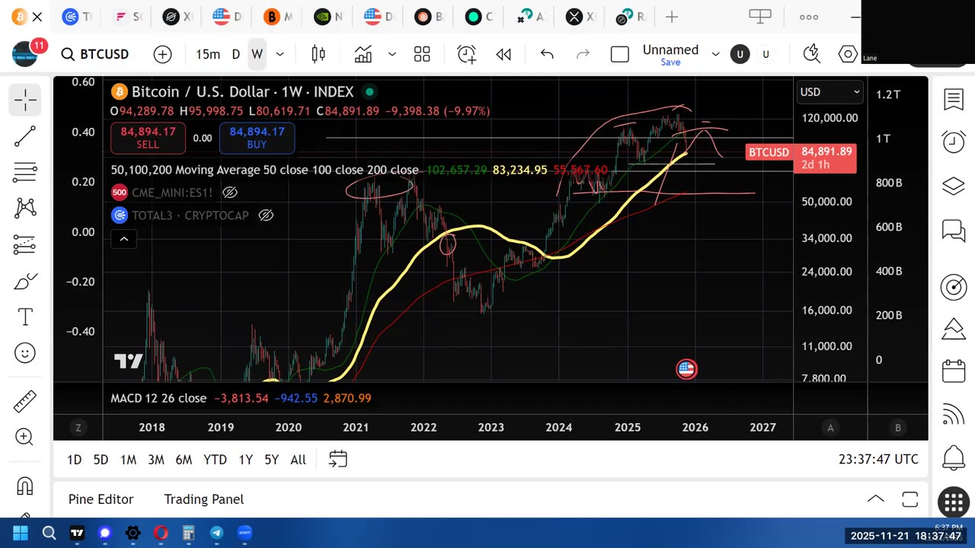The image size is (975, 548).
Task: Set chart range to 1D
Action: (x=74, y=460)
